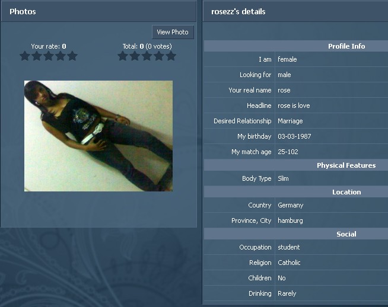Click first star under Total votes

pos(123,56)
